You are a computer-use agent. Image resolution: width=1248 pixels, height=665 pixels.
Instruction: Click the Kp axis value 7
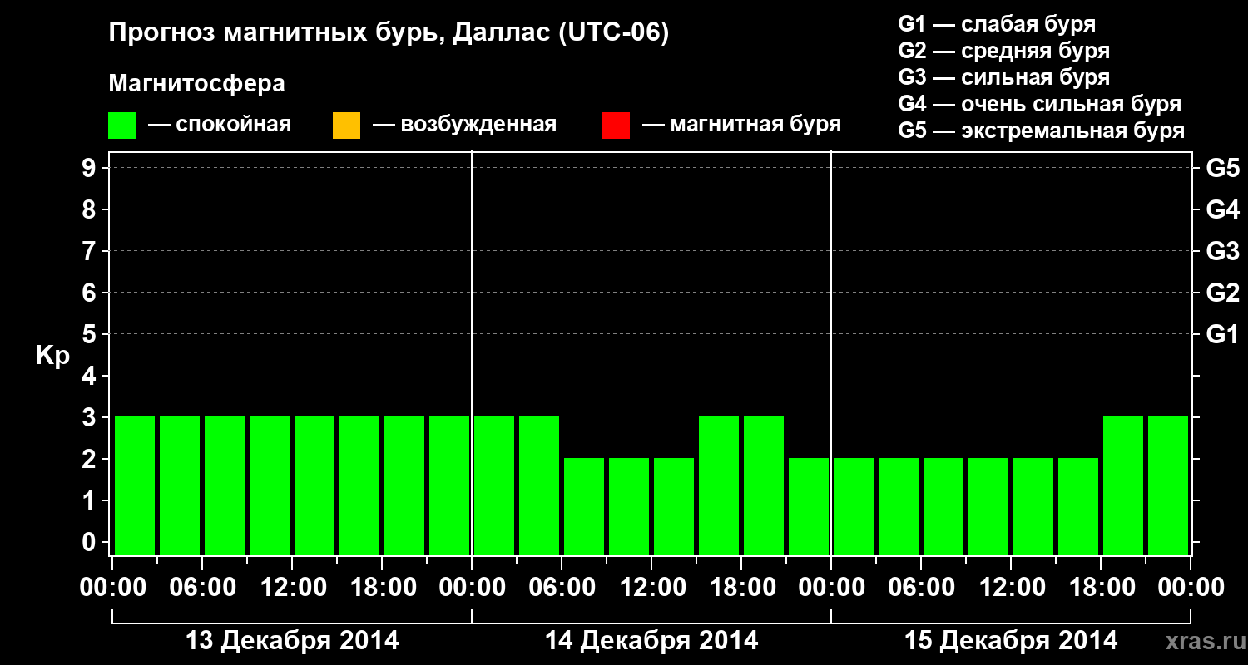click(91, 251)
